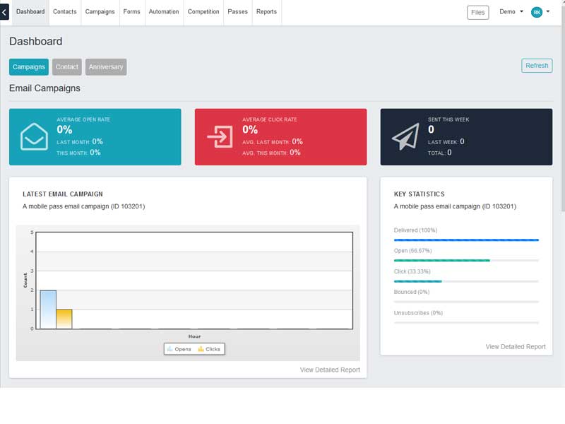Open the Contacts menu
The width and height of the screenshot is (565, 424).
tap(65, 12)
